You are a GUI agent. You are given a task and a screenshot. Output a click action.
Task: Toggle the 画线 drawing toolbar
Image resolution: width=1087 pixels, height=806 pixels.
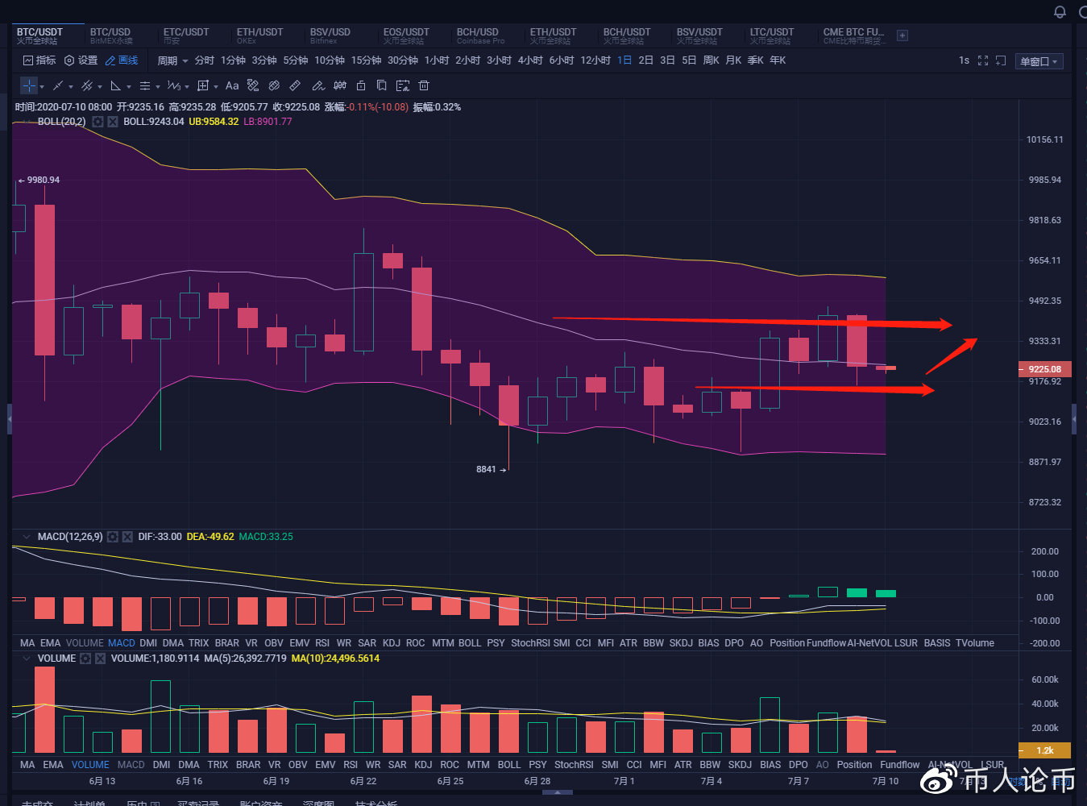point(122,60)
